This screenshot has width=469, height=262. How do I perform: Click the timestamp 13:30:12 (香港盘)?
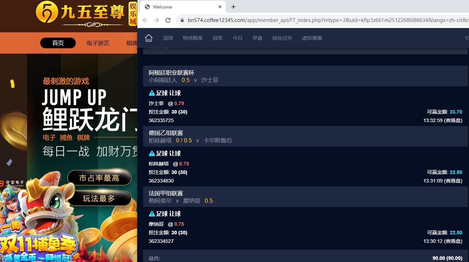(443, 241)
